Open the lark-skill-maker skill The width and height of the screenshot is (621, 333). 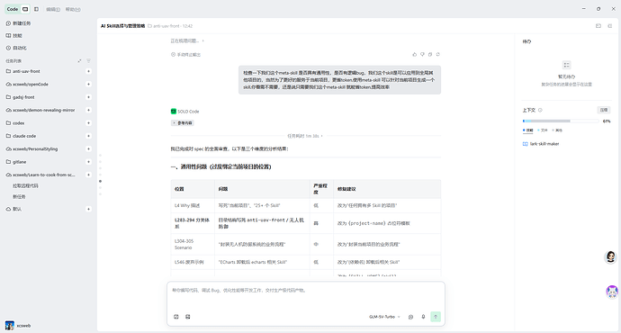541,144
